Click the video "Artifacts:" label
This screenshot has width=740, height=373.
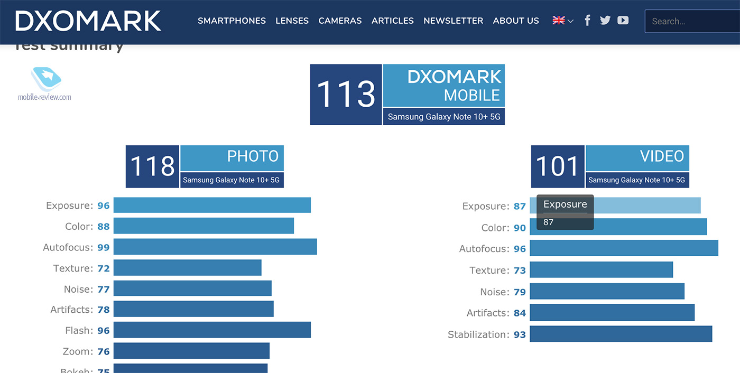coord(488,313)
